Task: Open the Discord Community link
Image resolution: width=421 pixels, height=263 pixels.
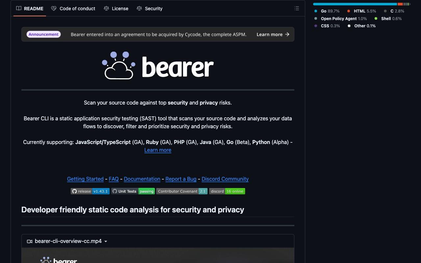Action: (x=225, y=179)
